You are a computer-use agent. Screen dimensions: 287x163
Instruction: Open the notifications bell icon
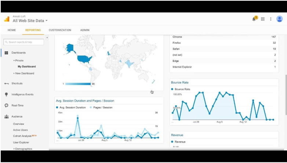click(x=254, y=19)
